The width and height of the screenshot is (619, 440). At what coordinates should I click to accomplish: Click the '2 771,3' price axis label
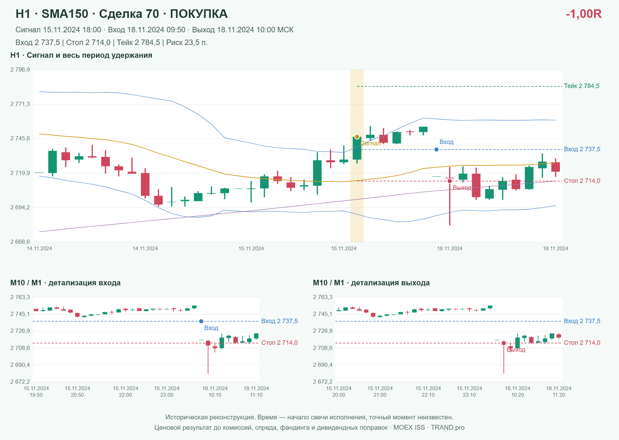point(20,104)
